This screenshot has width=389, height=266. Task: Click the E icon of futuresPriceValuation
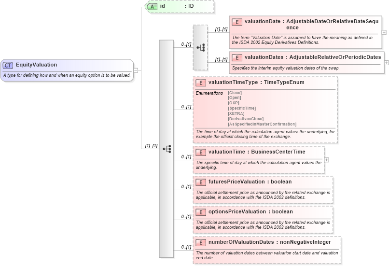coord(201,182)
